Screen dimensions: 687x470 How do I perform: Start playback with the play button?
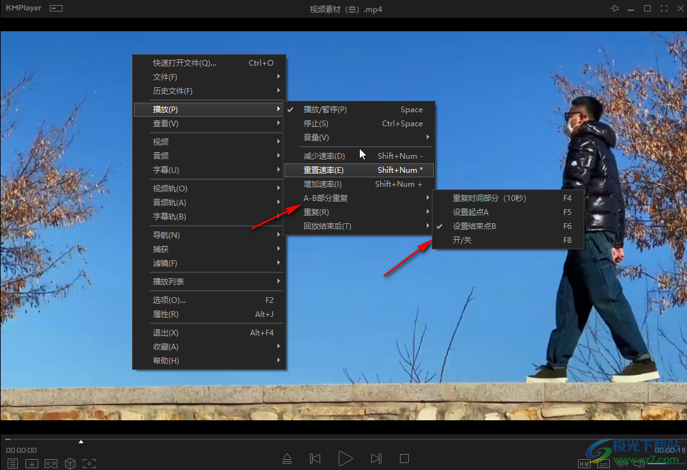coord(345,459)
